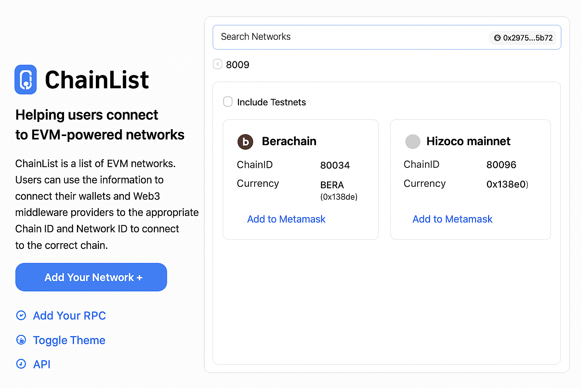Viewport: 582px width, 388px height.
Task: Open the connected wallet 0x2975...5b72 badge
Action: 523,38
